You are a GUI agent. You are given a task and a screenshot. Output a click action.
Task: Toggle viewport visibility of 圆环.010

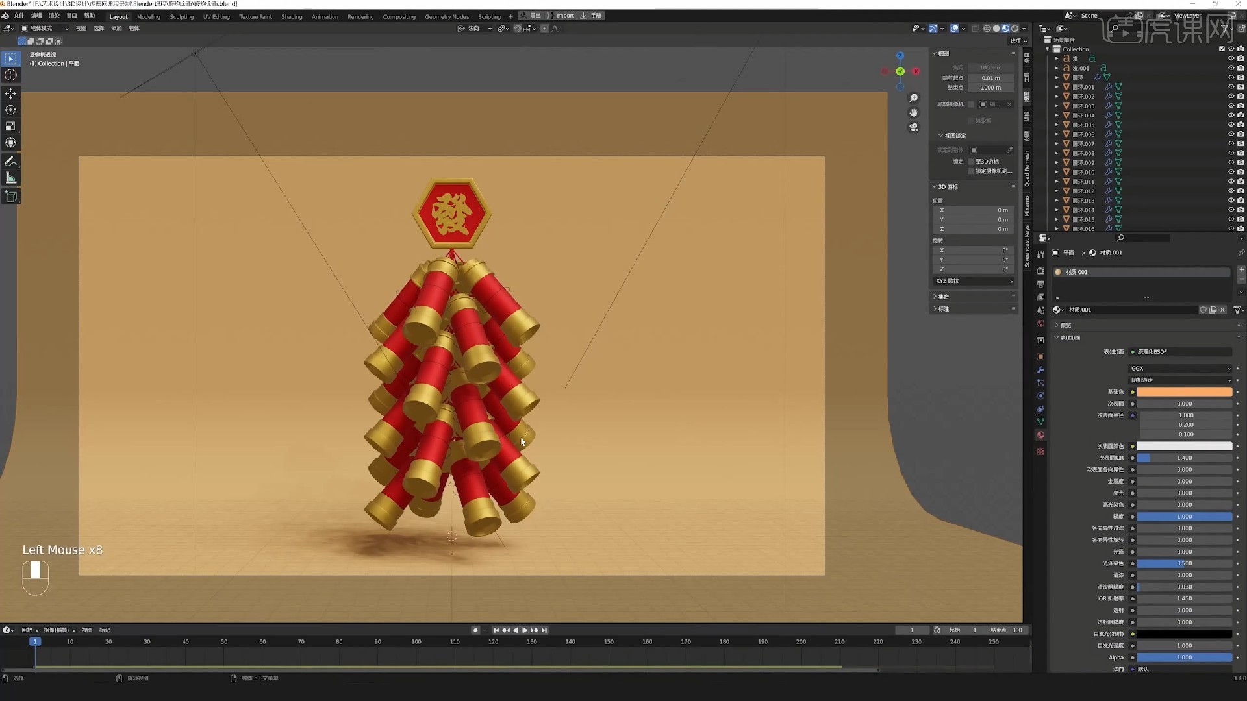[x=1231, y=172]
